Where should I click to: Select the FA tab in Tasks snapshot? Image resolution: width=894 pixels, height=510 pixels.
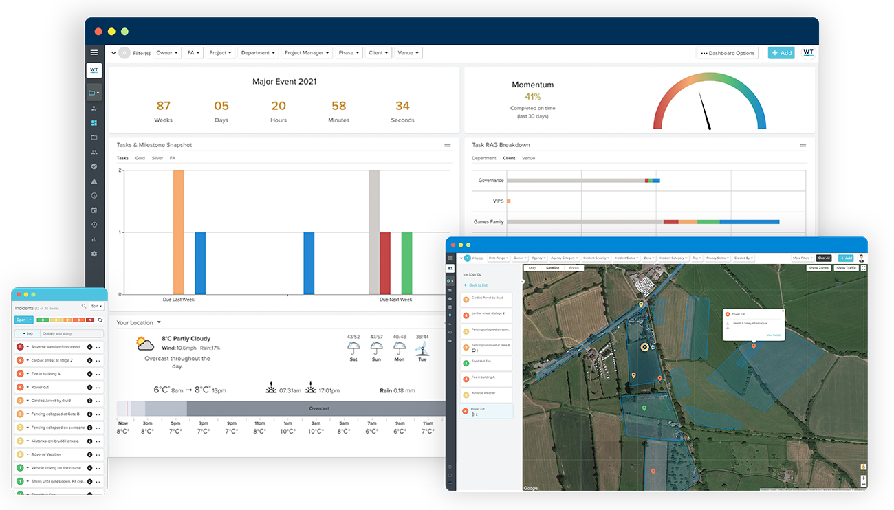(x=173, y=158)
